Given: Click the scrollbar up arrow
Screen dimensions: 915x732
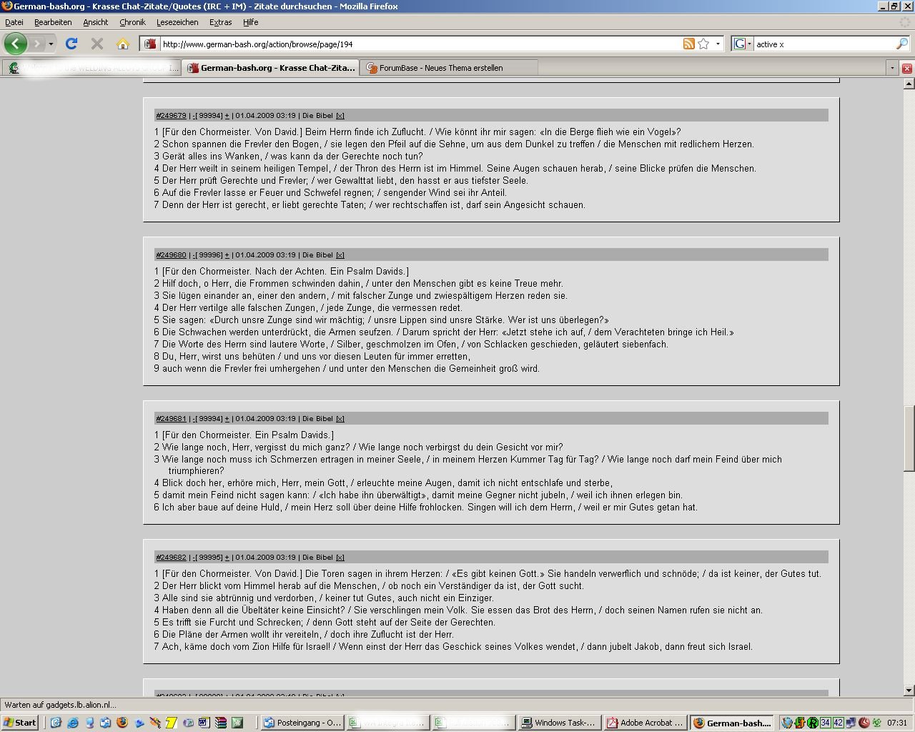Looking at the screenshot, I should tap(909, 84).
